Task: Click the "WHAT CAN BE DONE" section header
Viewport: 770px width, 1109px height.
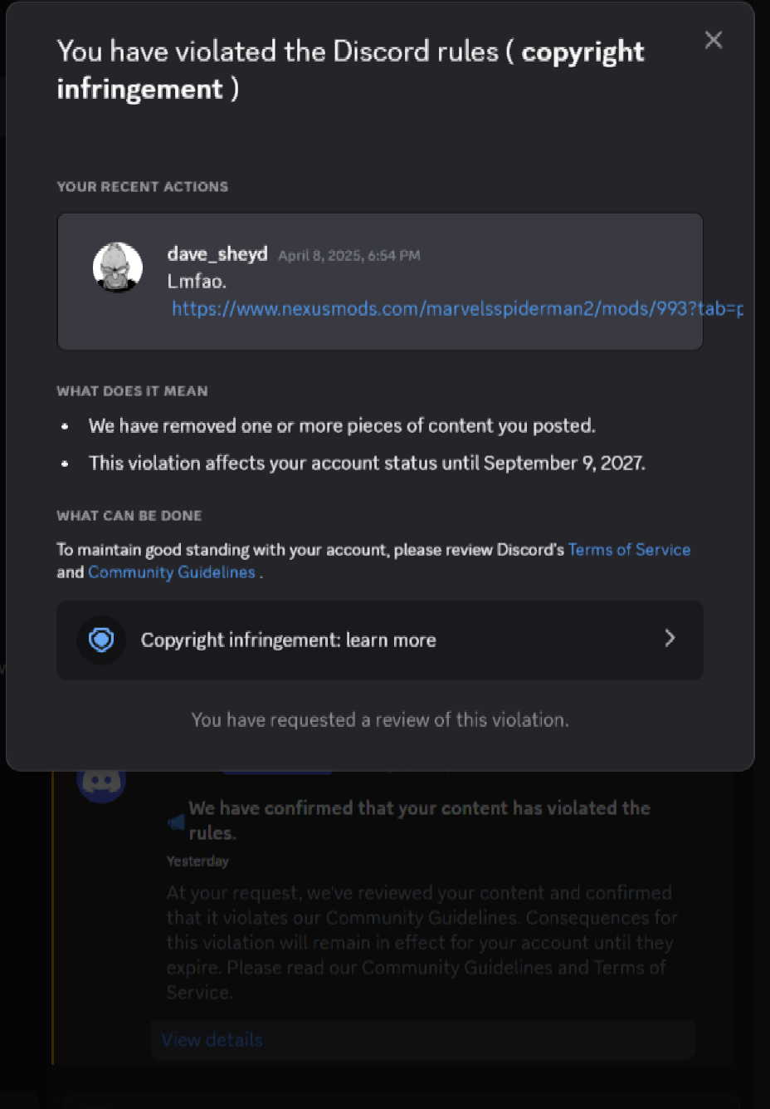Action: [129, 516]
